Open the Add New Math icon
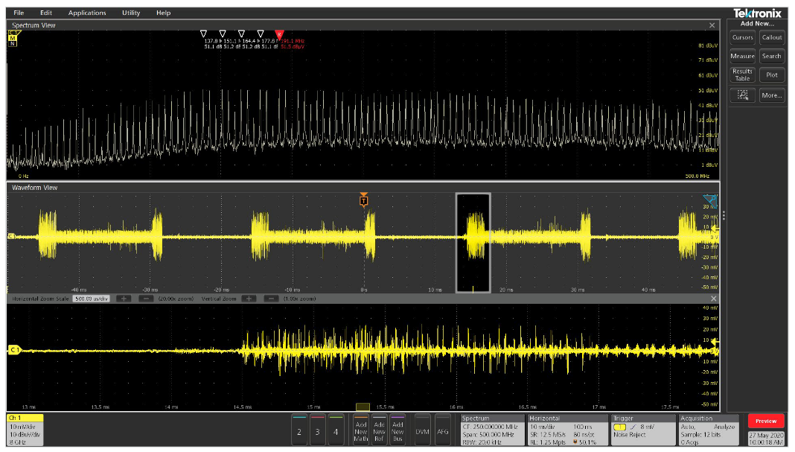 [361, 430]
